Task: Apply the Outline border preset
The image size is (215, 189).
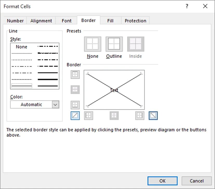Action: (114, 44)
